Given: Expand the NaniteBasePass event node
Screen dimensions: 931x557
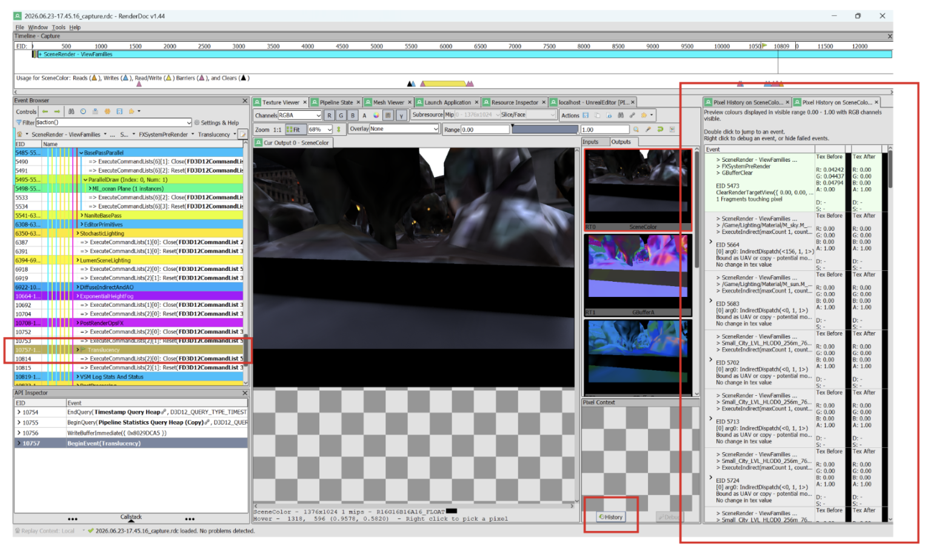Looking at the screenshot, I should tap(81, 216).
